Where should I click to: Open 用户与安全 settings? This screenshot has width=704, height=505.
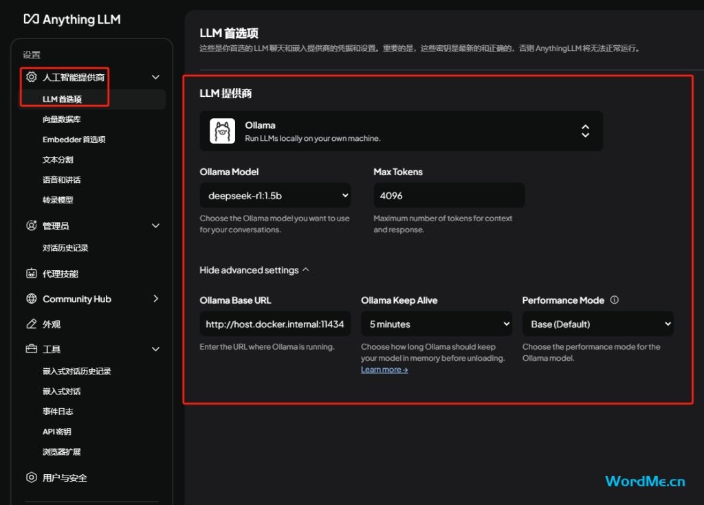coord(65,478)
